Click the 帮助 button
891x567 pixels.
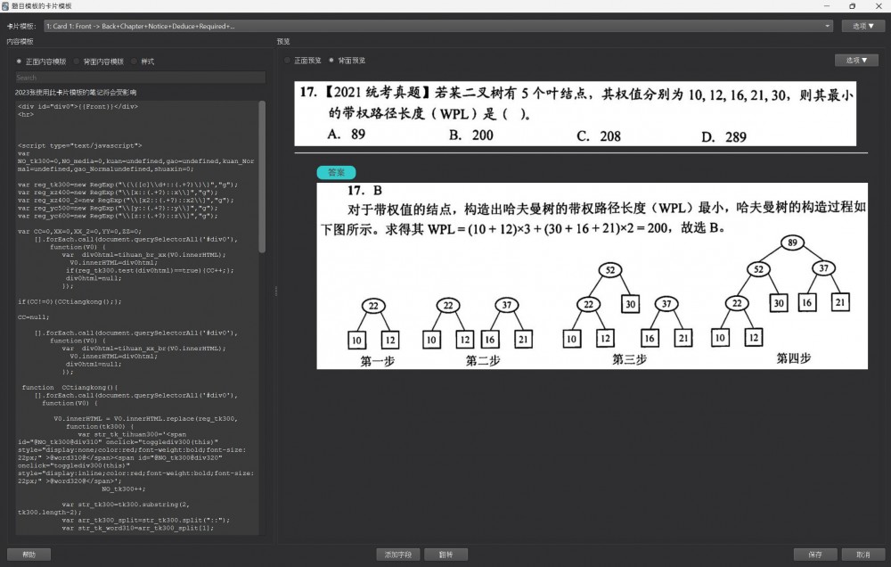click(x=29, y=555)
